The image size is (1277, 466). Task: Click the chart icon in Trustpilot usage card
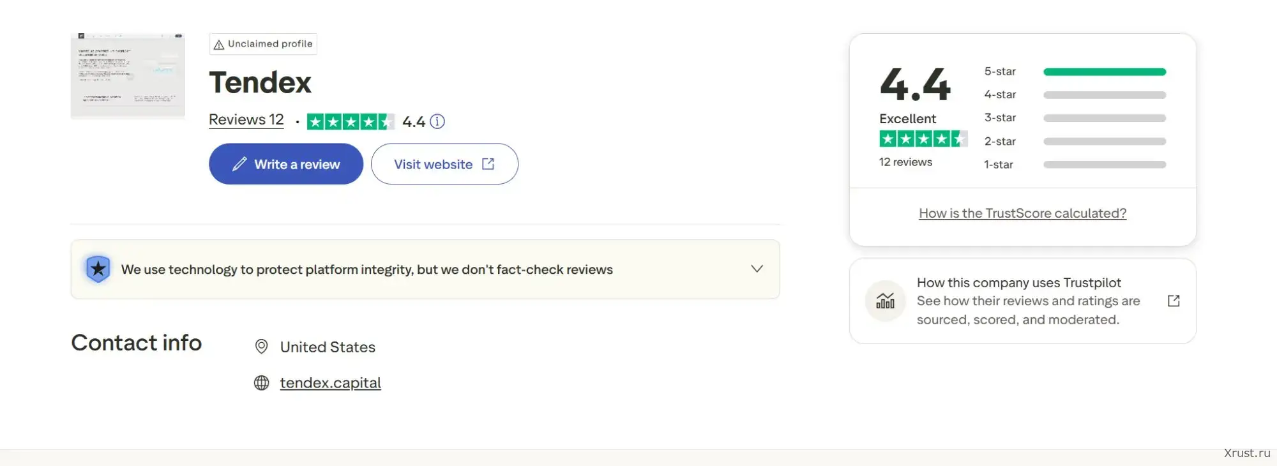(x=885, y=301)
